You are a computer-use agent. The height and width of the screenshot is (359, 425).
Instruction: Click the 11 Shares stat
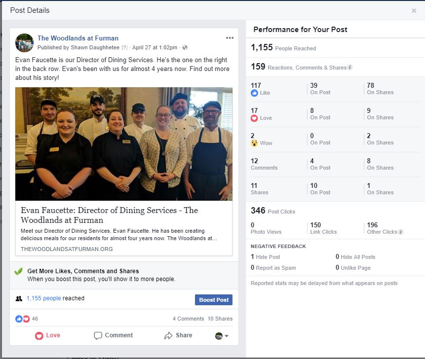click(259, 189)
